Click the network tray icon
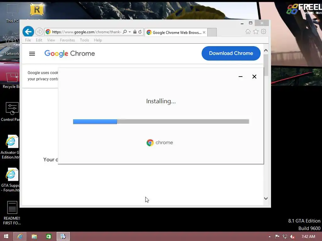The width and height of the screenshot is (322, 241). [285, 237]
